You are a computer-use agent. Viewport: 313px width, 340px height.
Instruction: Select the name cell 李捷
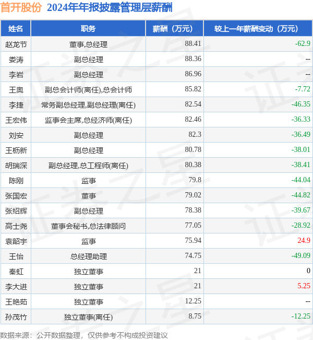click(x=16, y=105)
